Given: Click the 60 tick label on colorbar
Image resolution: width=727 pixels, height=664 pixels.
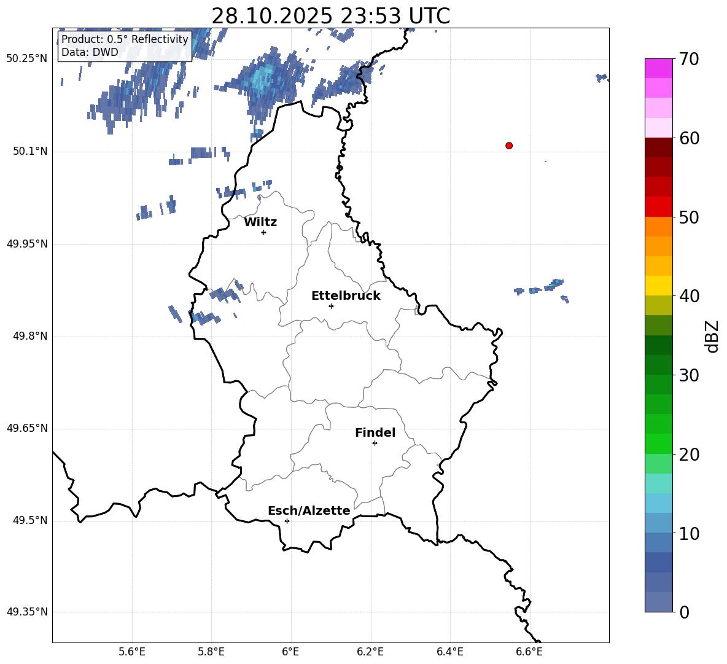Looking at the screenshot, I should [x=689, y=138].
